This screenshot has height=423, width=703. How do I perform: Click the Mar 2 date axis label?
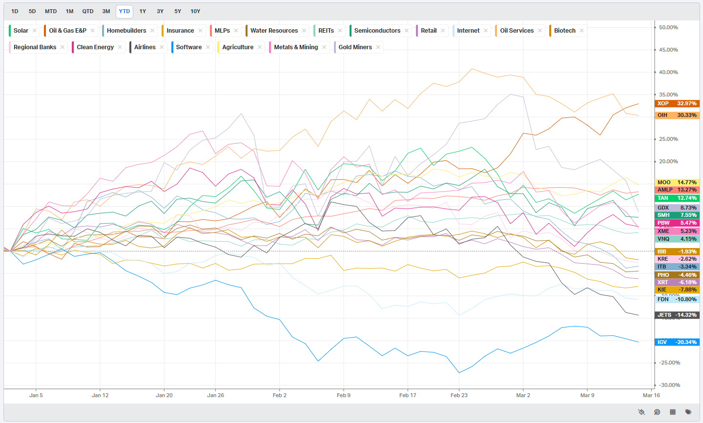pyautogui.click(x=523, y=395)
